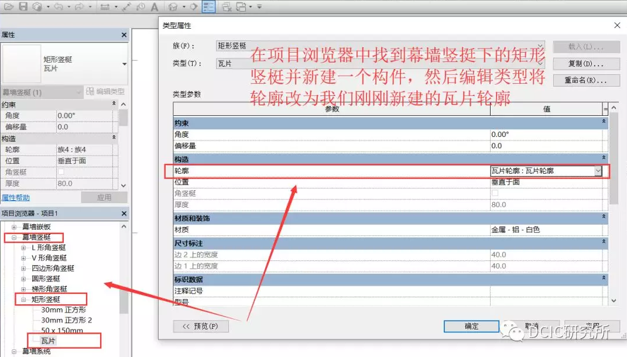
Task: Collapse the 构造 group in type parameters
Action: coord(604,158)
